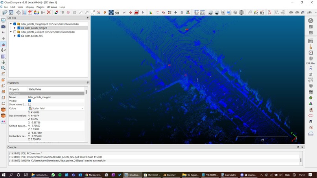Show hidden system tray icons chevron

pos(261,175)
